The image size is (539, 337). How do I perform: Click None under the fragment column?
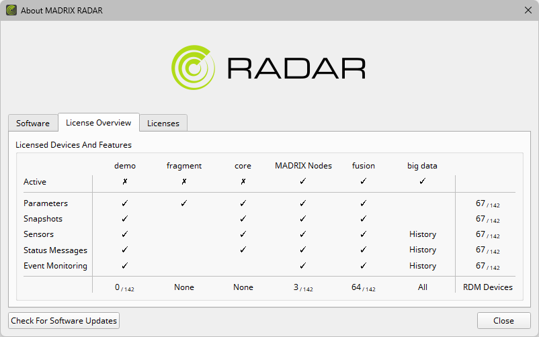coord(184,287)
